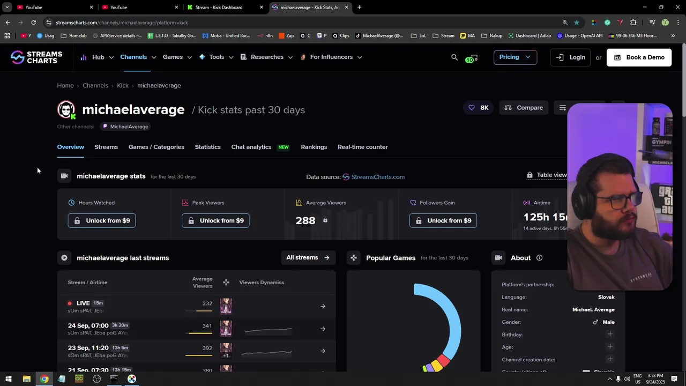Click the screen icon with green 10 badge

coord(471,58)
